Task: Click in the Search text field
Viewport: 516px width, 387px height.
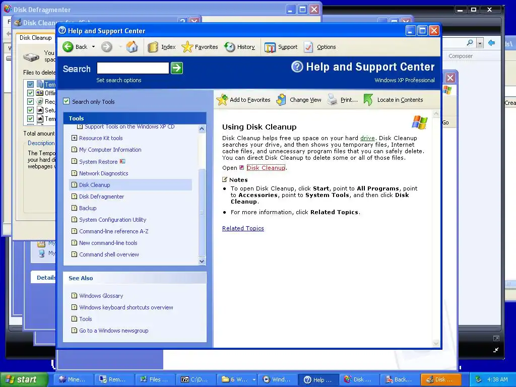Action: (x=133, y=68)
